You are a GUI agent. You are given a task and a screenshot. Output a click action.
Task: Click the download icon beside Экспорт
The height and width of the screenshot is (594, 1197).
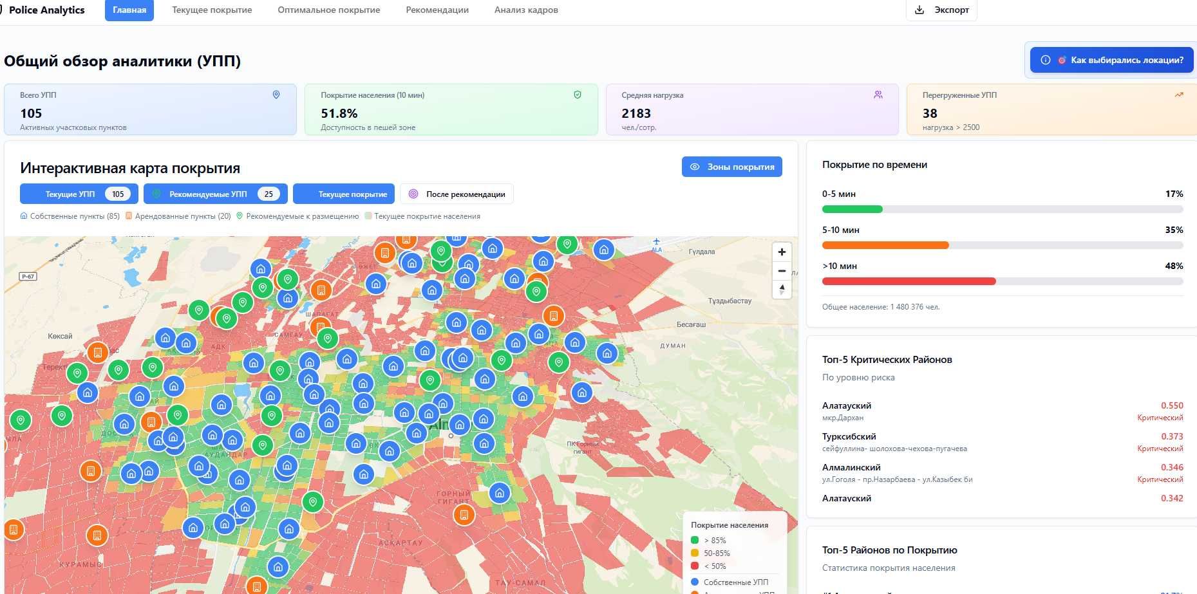tap(919, 10)
